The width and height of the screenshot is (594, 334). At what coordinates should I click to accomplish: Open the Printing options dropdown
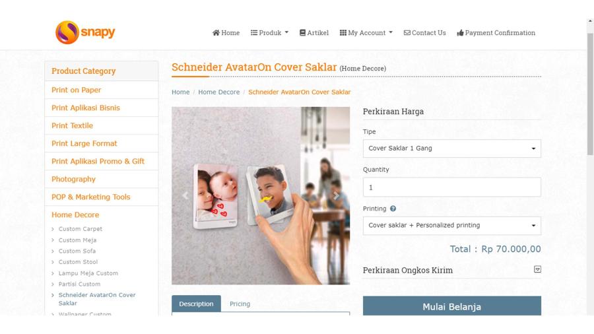click(451, 225)
